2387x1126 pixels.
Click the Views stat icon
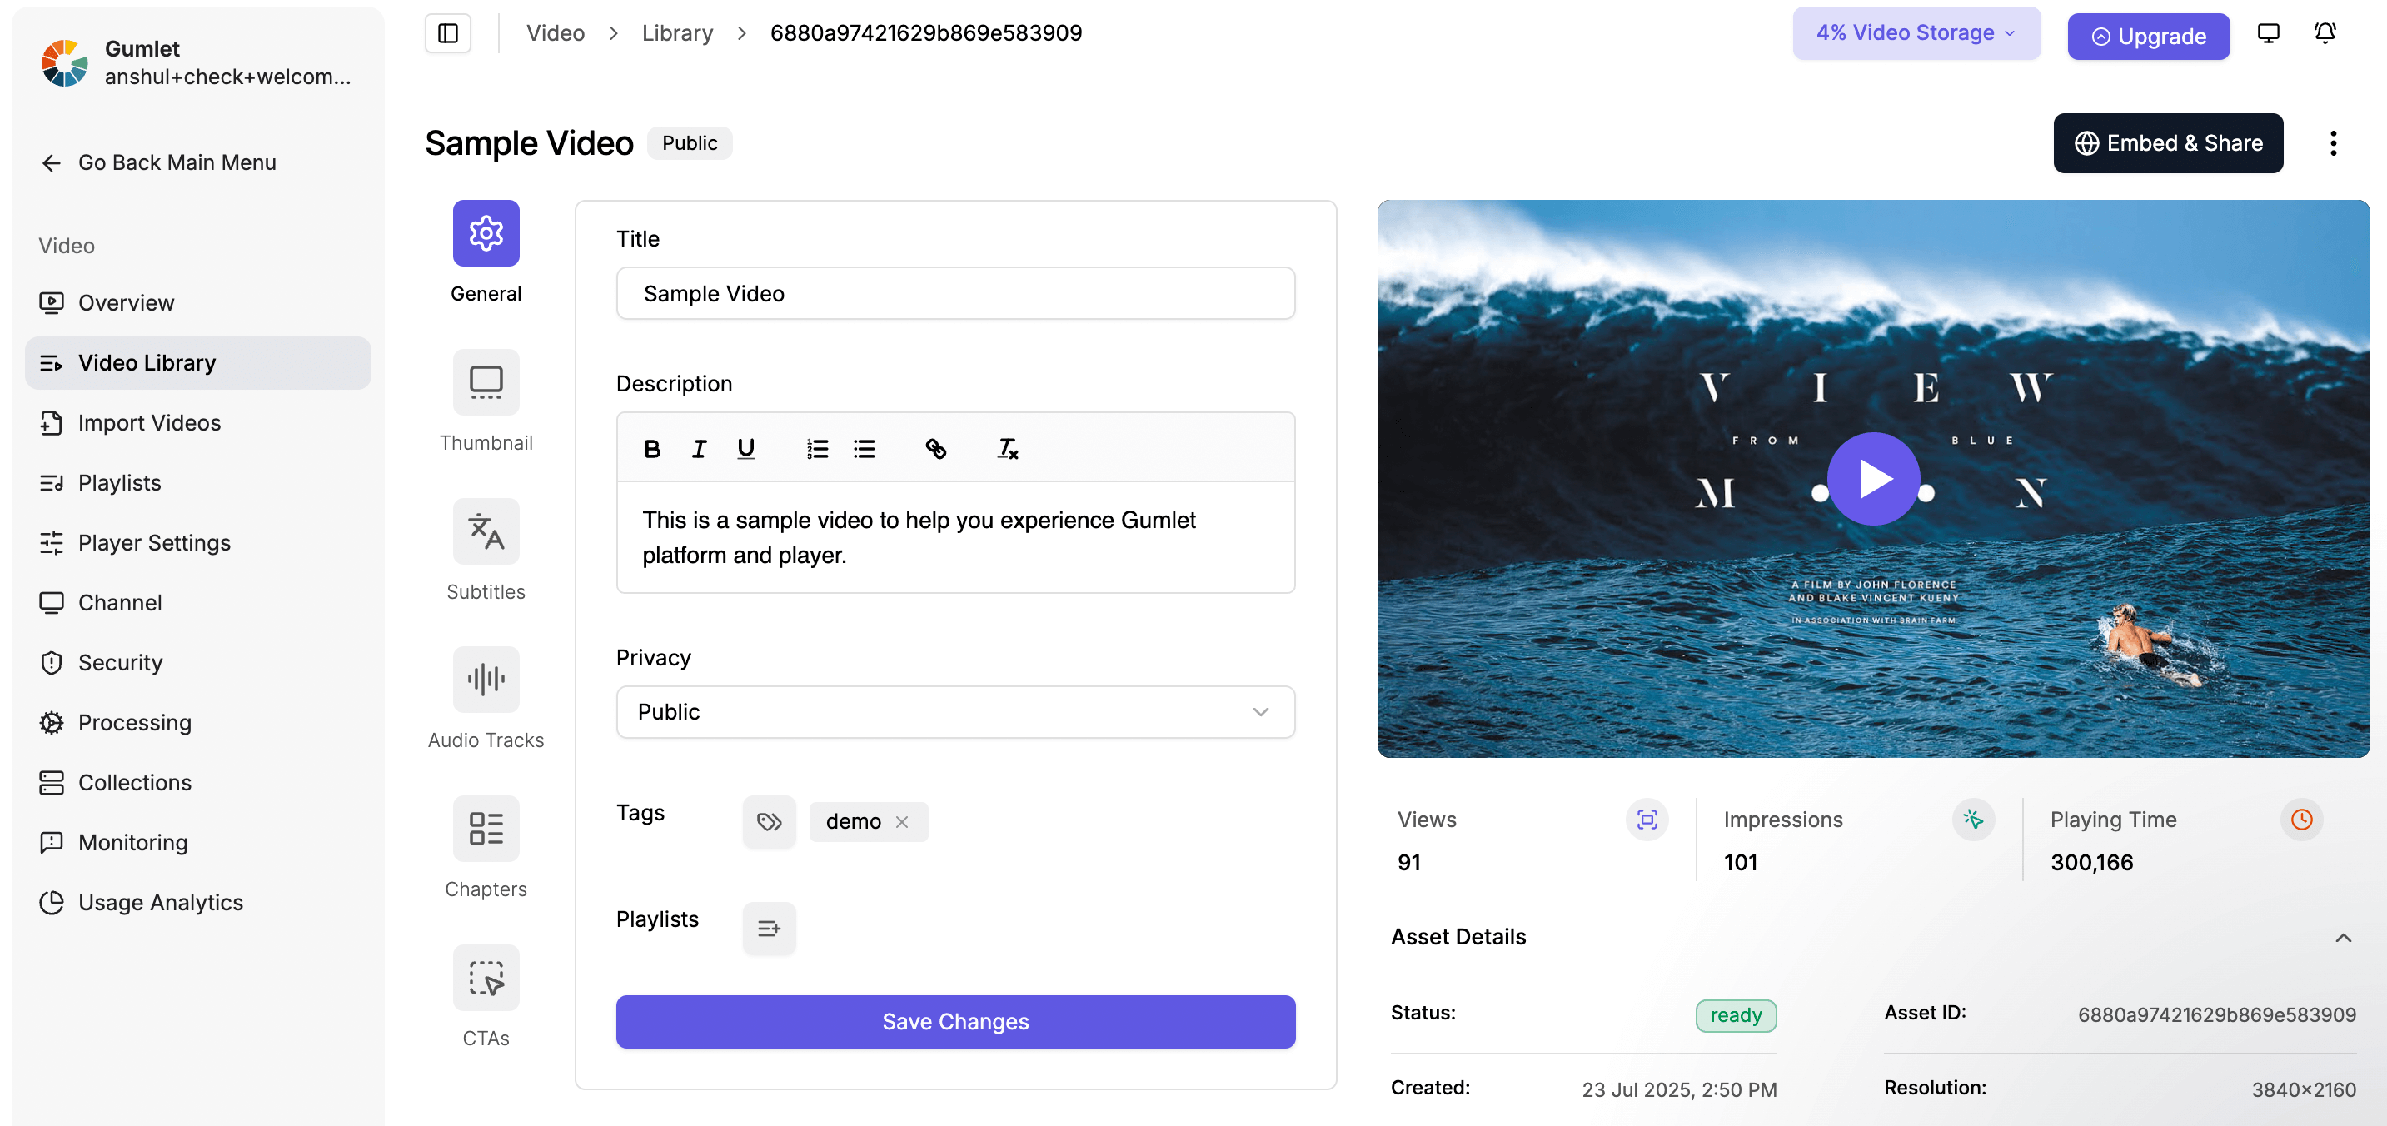(1647, 820)
